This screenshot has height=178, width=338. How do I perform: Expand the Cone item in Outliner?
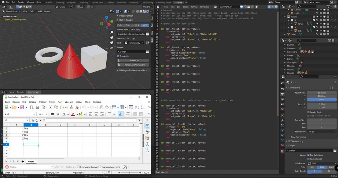pos(285,34)
